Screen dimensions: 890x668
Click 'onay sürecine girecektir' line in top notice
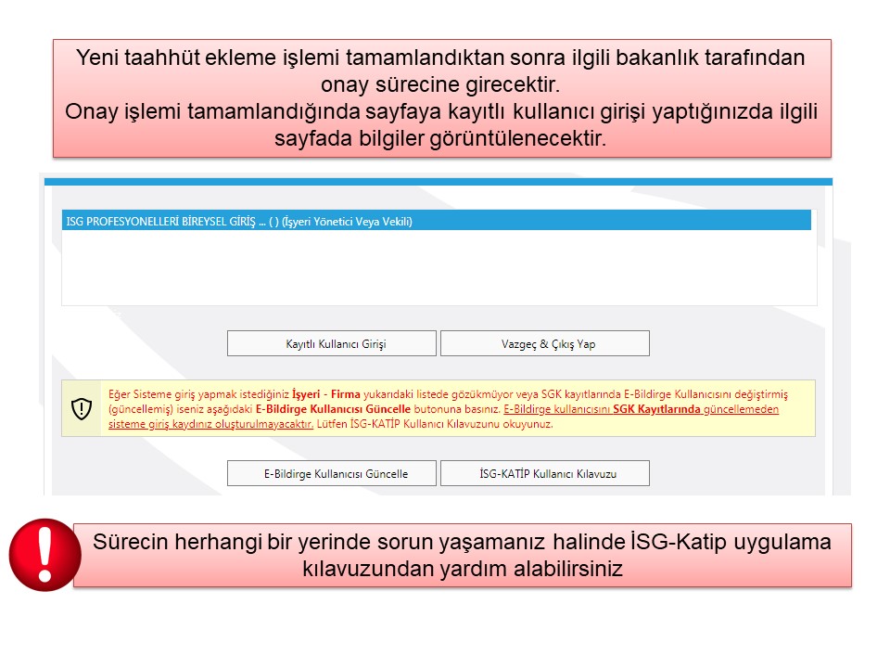click(x=440, y=84)
